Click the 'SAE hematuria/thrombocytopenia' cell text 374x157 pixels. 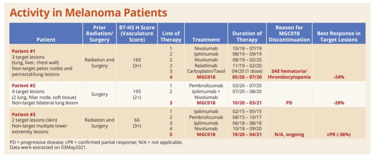pos(289,74)
